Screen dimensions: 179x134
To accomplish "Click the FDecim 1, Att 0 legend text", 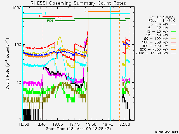I will pos(162,21).
